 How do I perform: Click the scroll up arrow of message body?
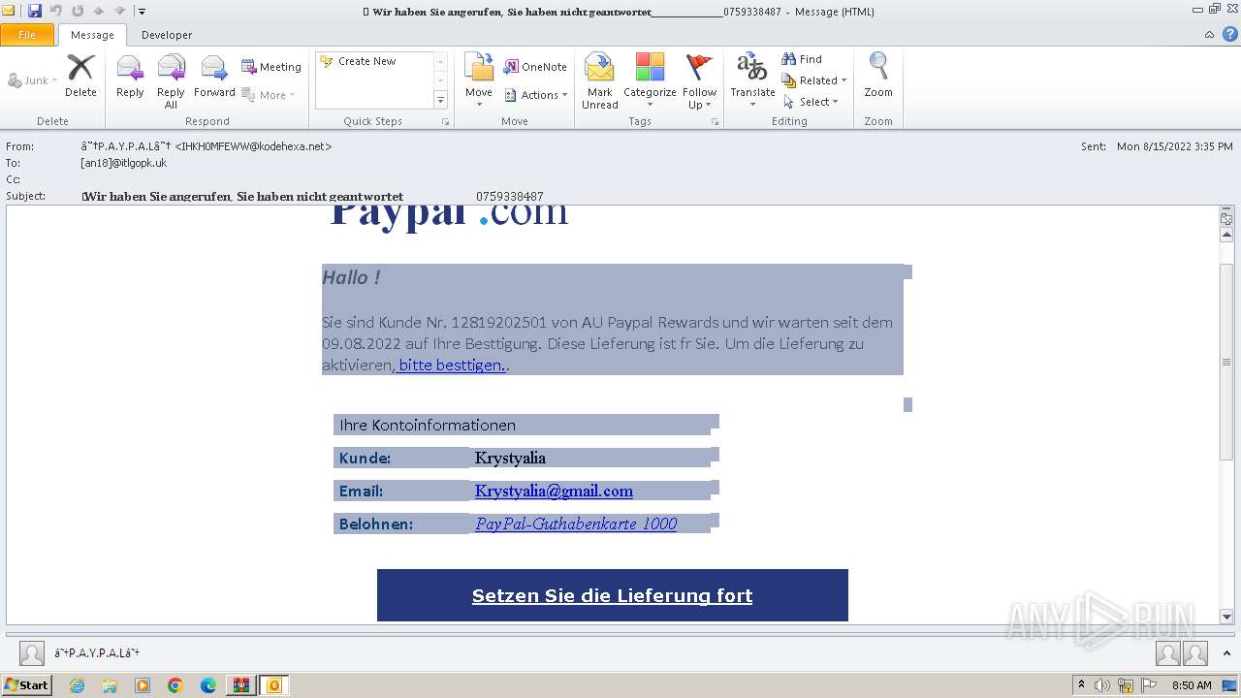point(1226,235)
